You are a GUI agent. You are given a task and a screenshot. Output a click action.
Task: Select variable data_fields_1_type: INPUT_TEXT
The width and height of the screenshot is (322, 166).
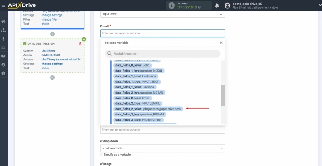[137, 81]
